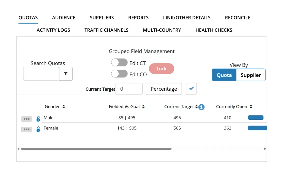The height and width of the screenshot is (173, 283).
Task: Click the Percentage button
Action: (164, 89)
